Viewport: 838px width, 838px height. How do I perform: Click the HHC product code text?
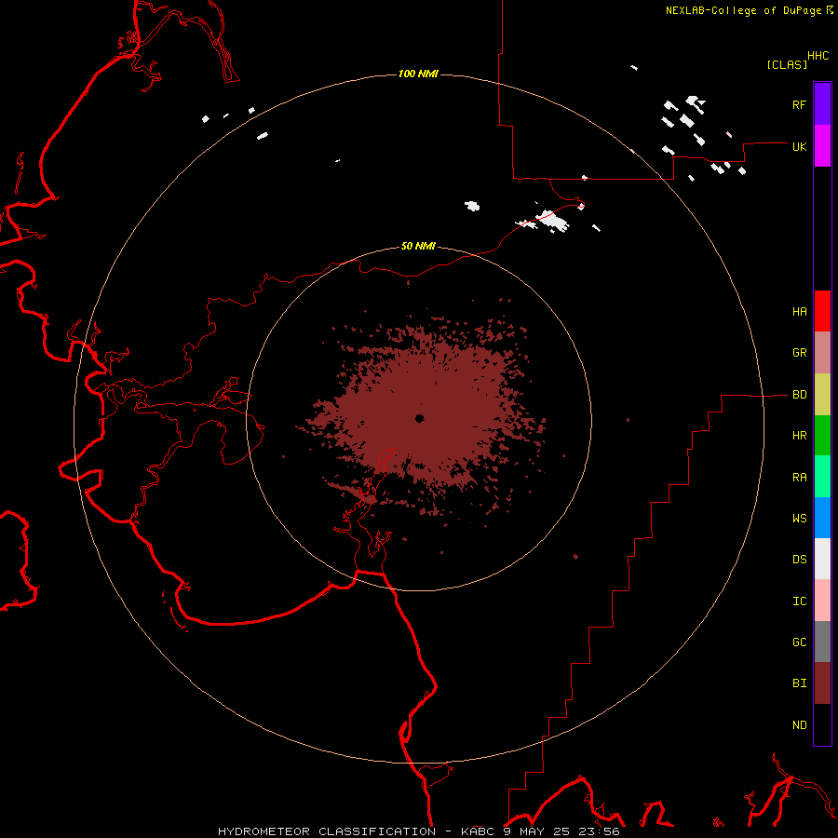tap(818, 56)
